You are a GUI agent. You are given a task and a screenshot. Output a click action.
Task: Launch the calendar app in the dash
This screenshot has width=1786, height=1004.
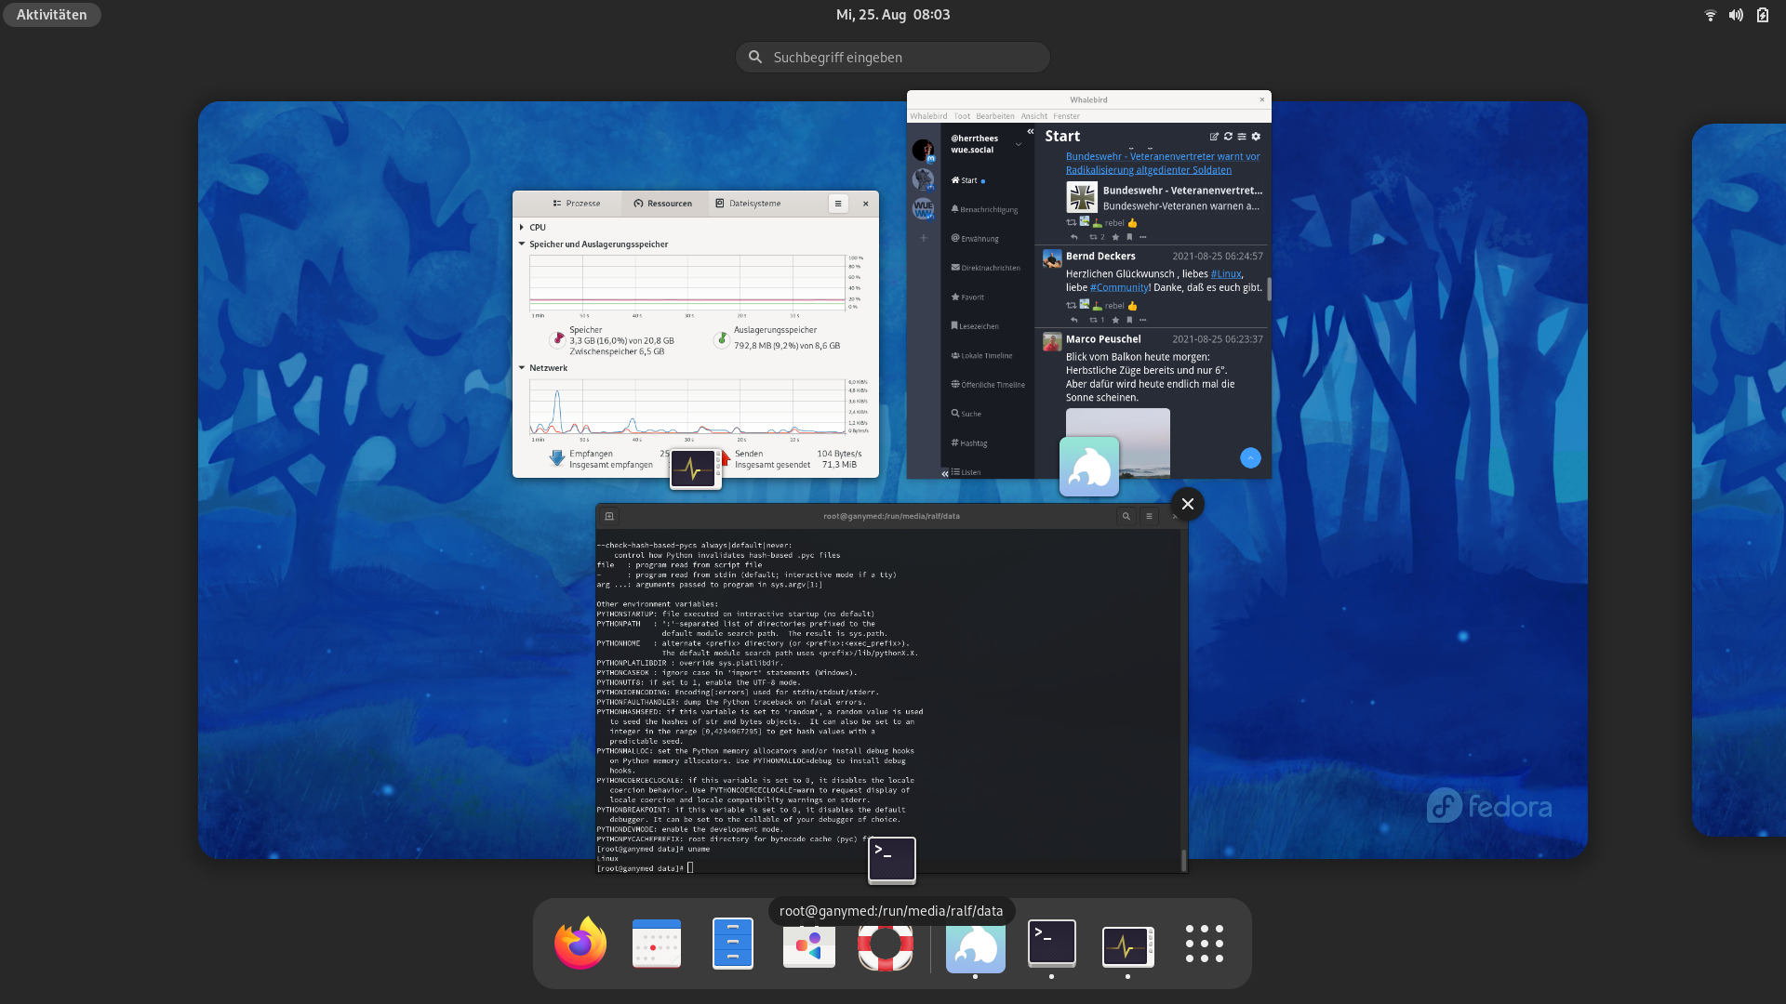(656, 945)
